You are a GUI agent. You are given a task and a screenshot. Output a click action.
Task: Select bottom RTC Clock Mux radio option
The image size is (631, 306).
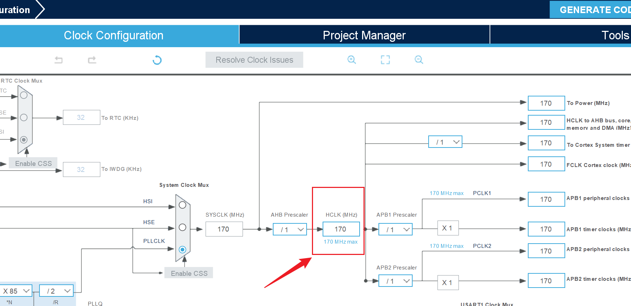[x=24, y=140]
